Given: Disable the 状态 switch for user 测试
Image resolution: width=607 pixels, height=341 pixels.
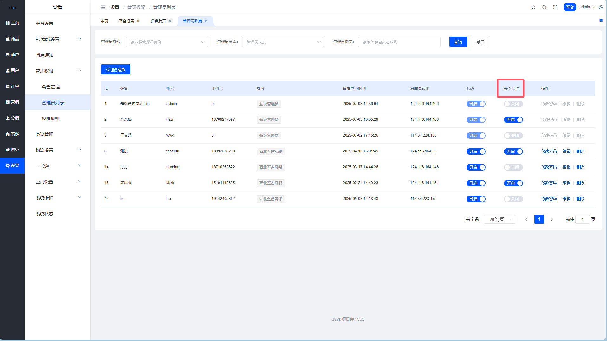Looking at the screenshot, I should coord(476,151).
